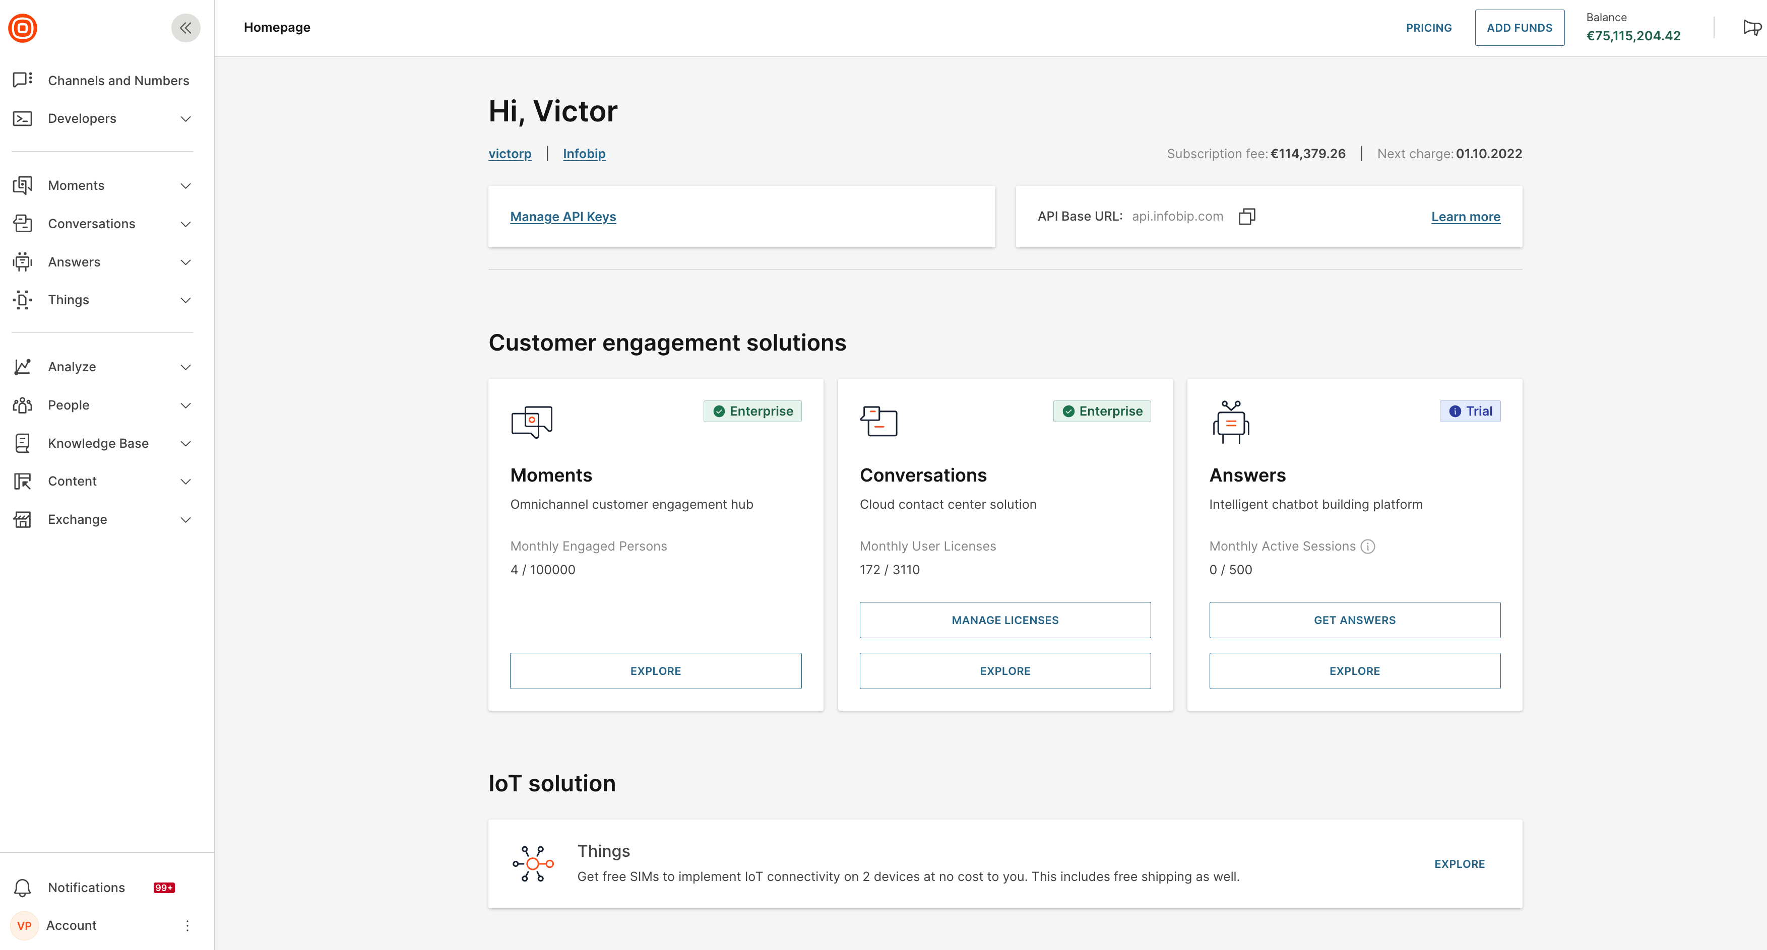Copy the API Base URL

click(x=1247, y=216)
